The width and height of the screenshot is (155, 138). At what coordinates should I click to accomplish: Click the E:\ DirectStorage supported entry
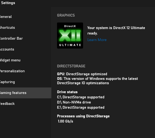pyautogui.click(x=81, y=107)
